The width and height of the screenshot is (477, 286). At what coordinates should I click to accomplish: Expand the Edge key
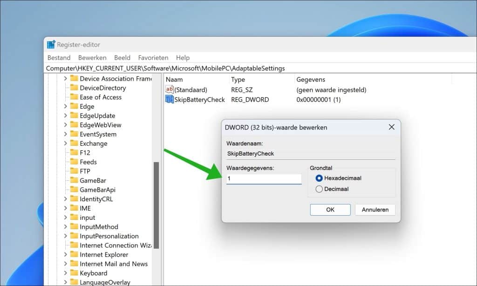click(65, 106)
